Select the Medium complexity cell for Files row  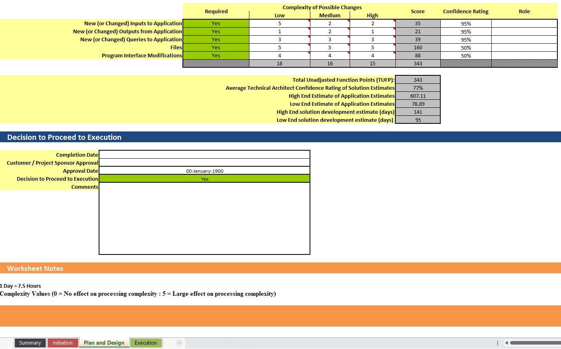click(330, 48)
